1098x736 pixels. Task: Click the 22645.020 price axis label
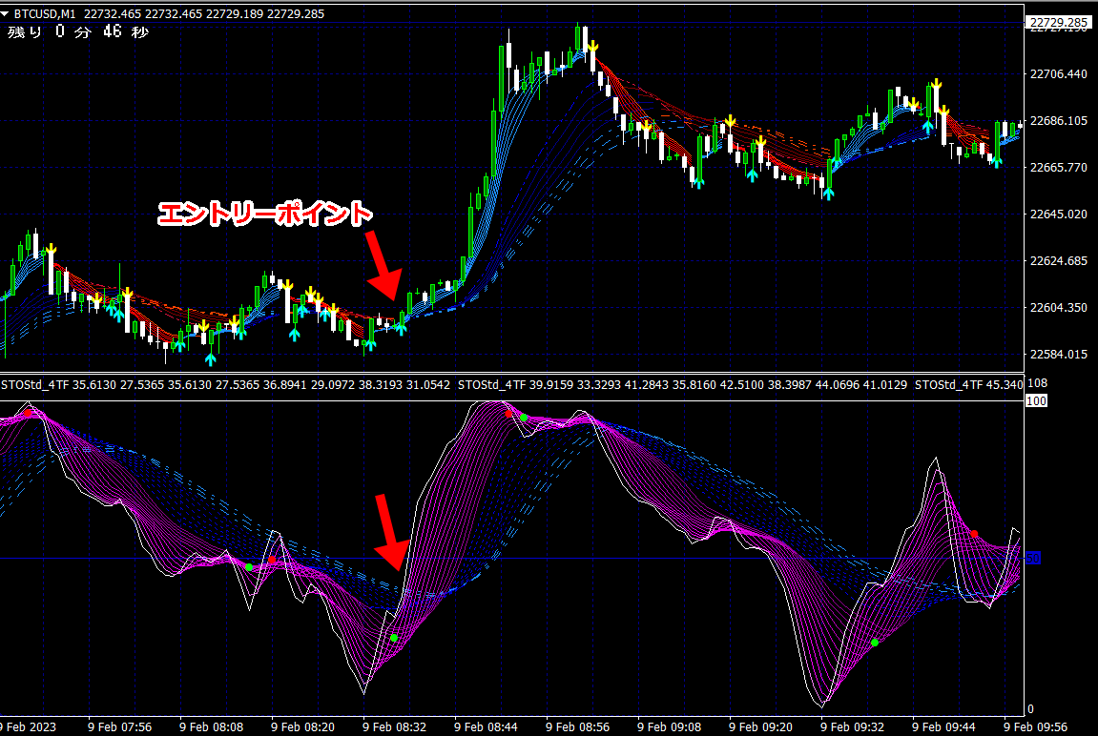coord(1057,215)
